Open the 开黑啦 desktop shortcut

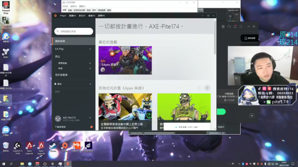(x=6, y=131)
